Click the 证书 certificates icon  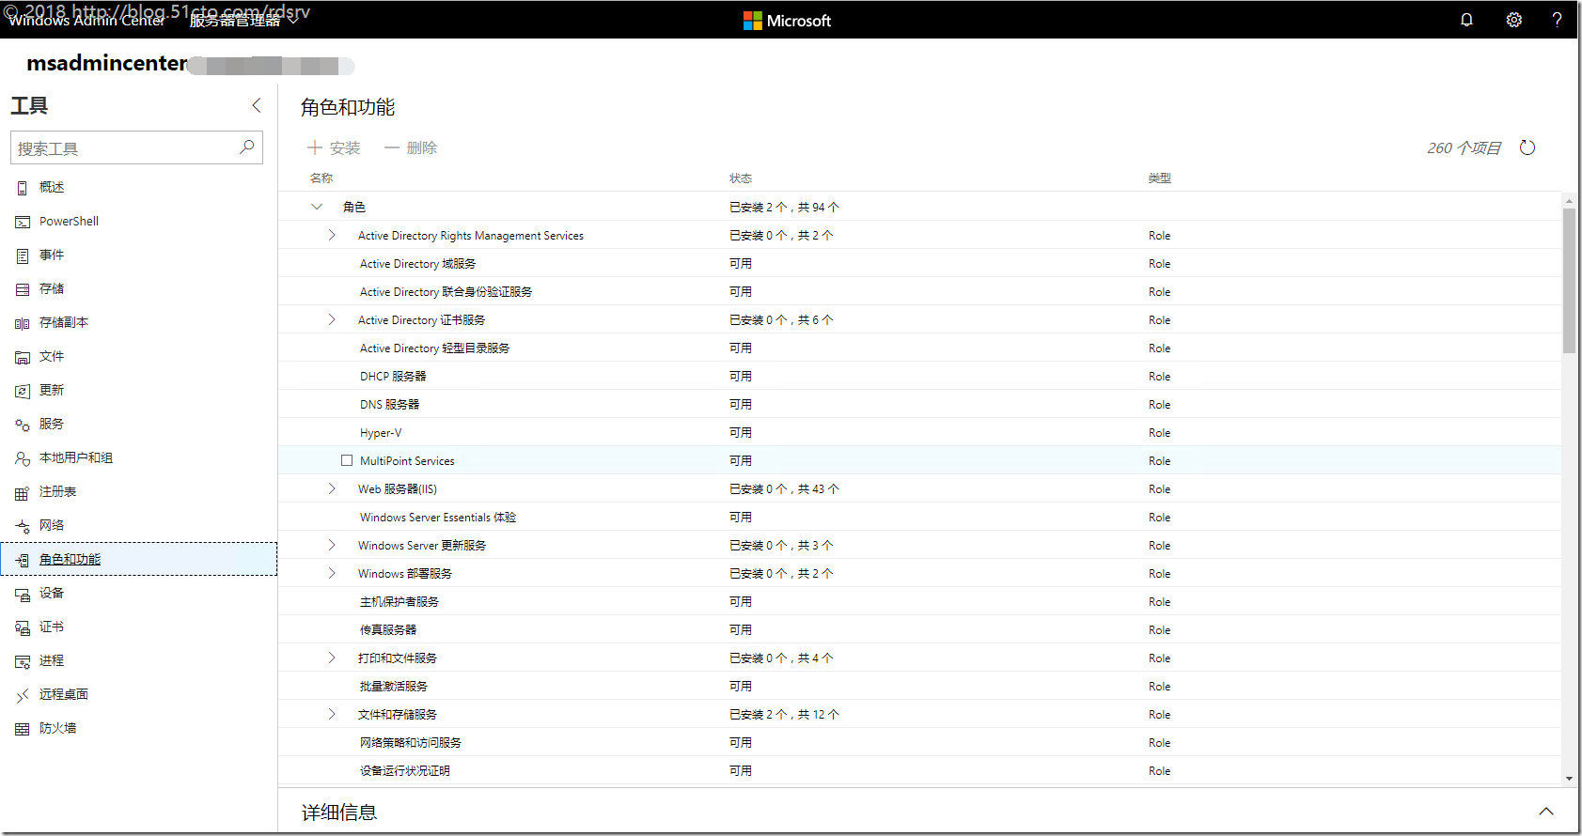point(23,627)
